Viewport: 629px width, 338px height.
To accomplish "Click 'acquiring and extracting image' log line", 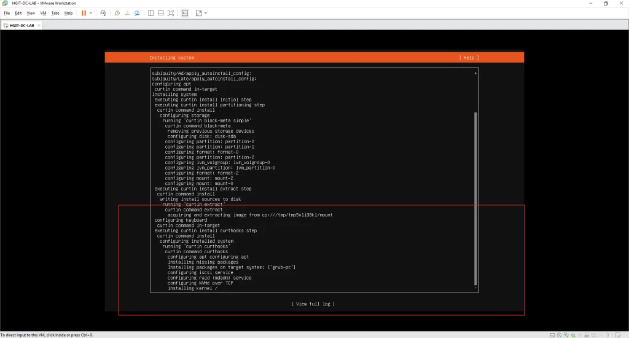I will pyautogui.click(x=250, y=214).
